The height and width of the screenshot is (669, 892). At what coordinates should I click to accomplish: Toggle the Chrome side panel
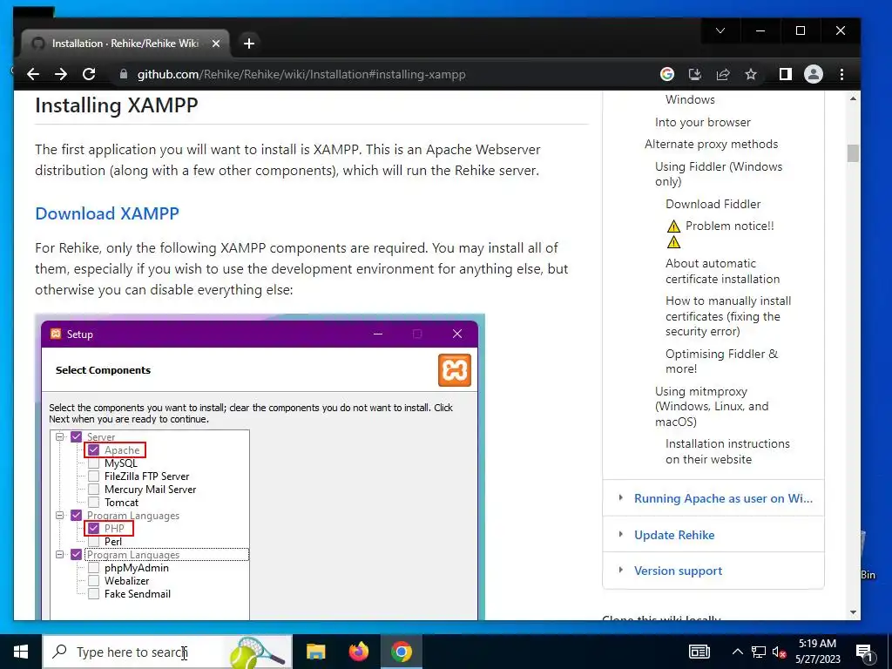[786, 74]
